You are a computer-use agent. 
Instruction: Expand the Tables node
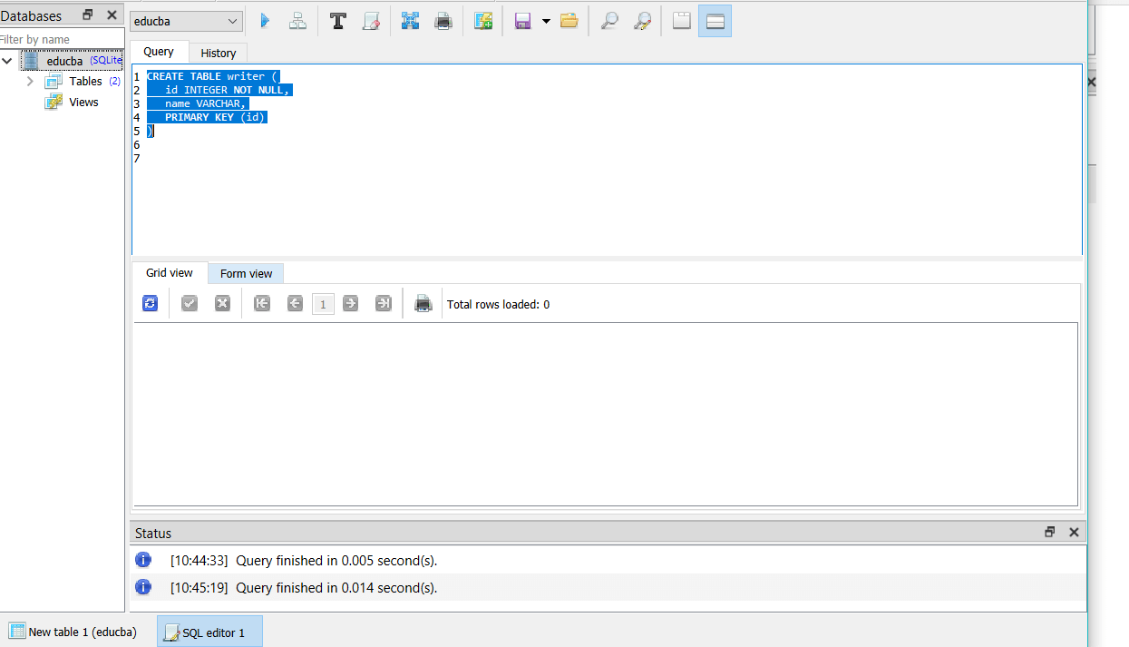coord(30,81)
